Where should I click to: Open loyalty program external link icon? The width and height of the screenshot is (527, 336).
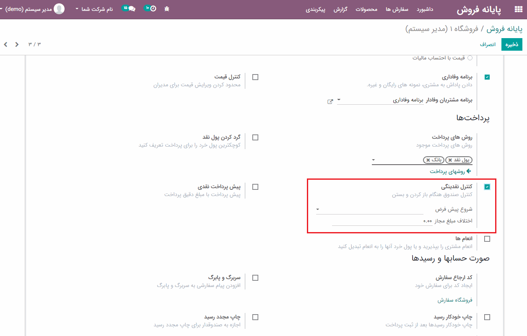(x=330, y=101)
